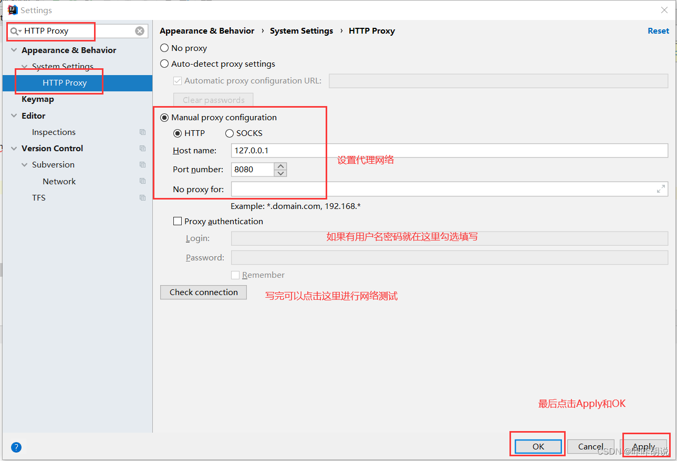
Task: Click the Cancel button
Action: point(591,446)
